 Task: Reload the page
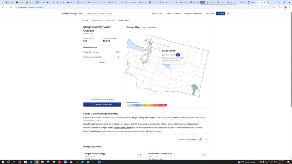11,7
